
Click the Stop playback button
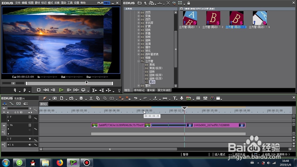(39, 90)
